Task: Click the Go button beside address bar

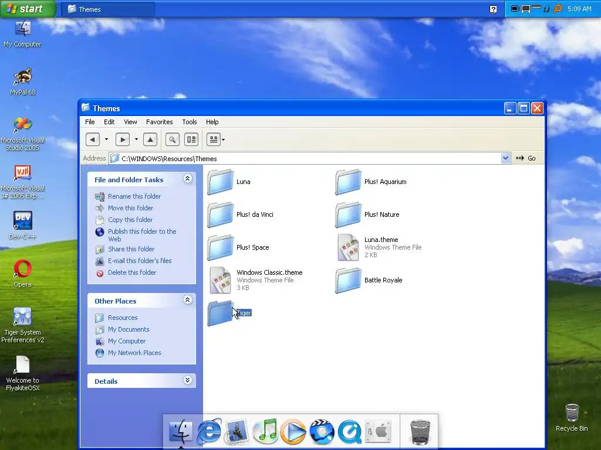Action: pyautogui.click(x=526, y=158)
